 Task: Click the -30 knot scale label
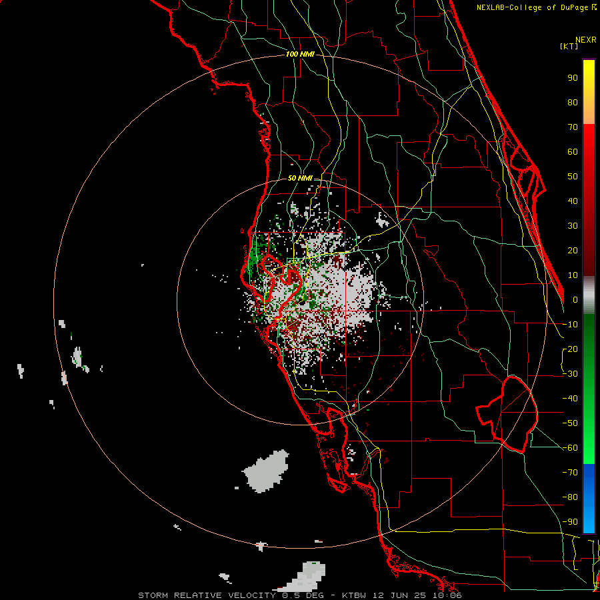point(570,374)
